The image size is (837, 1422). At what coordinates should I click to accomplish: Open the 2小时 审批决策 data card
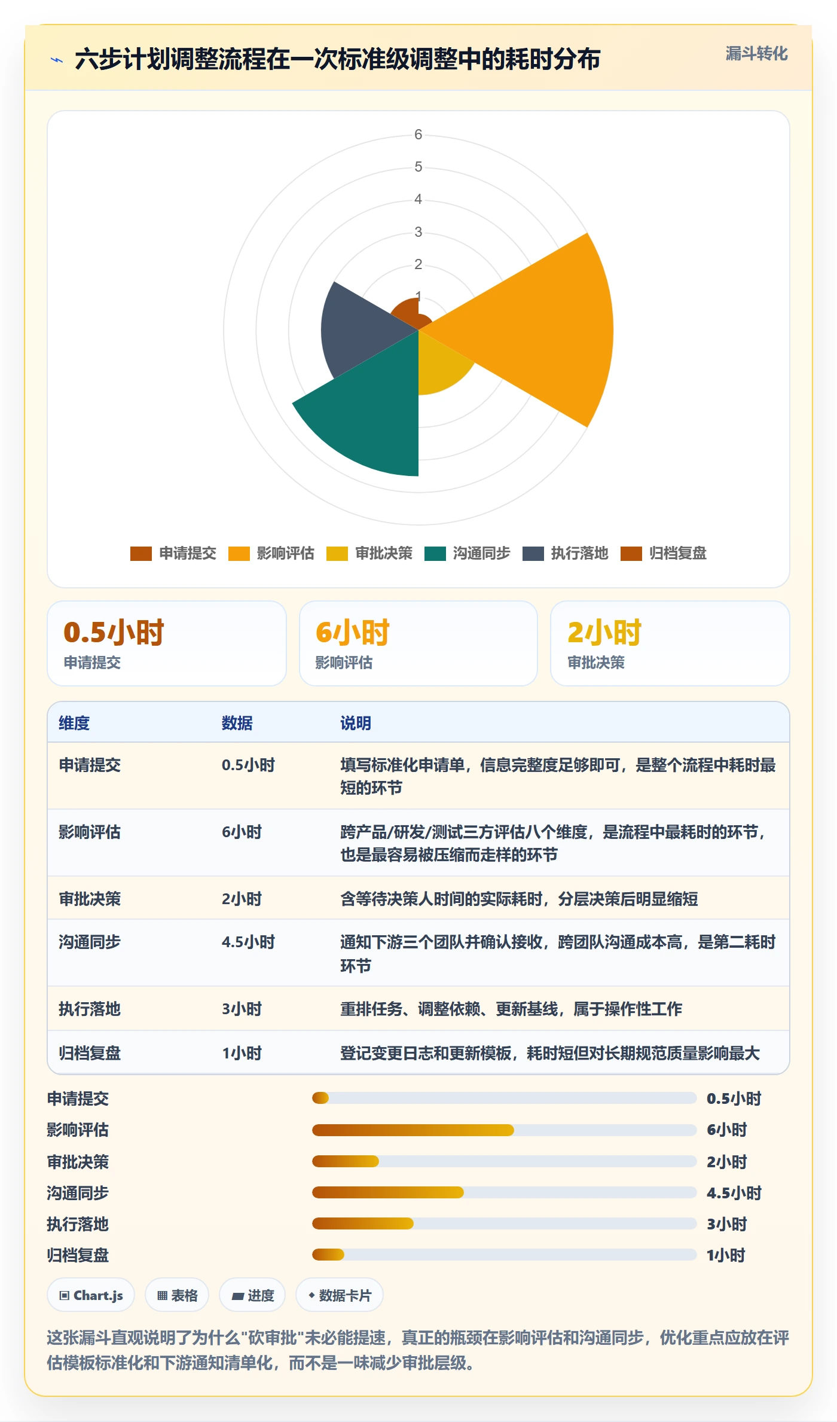(x=670, y=643)
